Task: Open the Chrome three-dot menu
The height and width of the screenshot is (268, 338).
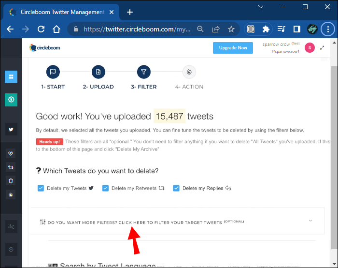Action: (x=328, y=29)
